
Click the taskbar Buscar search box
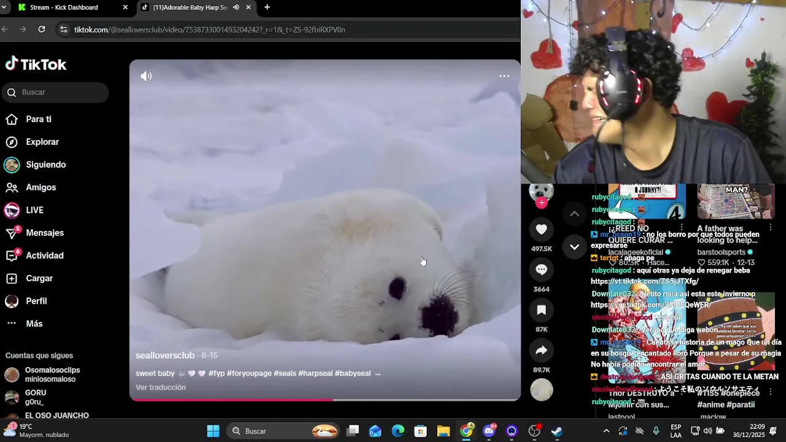pos(284,431)
